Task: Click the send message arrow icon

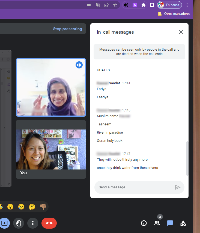Action: click(178, 187)
